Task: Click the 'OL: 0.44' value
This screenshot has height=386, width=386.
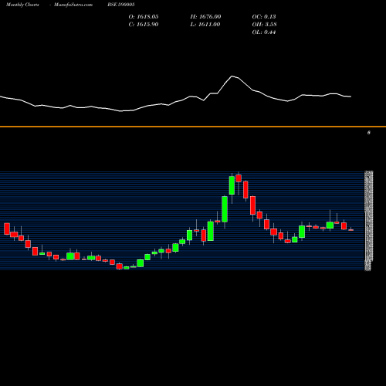Action: point(264,32)
